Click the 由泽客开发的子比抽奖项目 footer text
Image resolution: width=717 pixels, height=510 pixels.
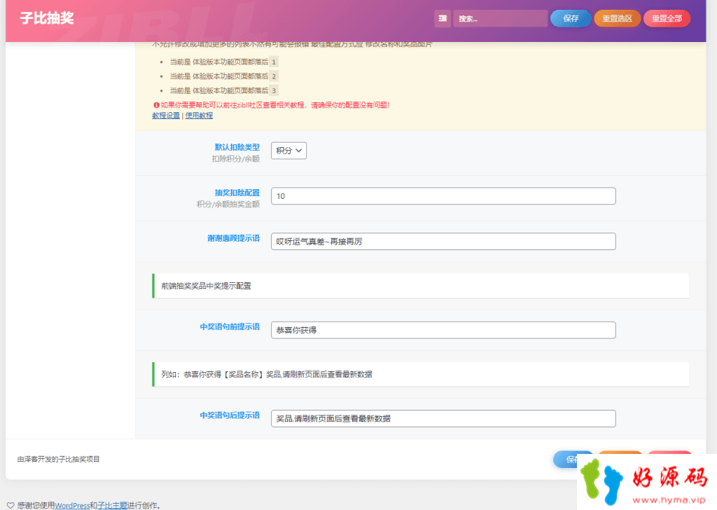(59, 459)
